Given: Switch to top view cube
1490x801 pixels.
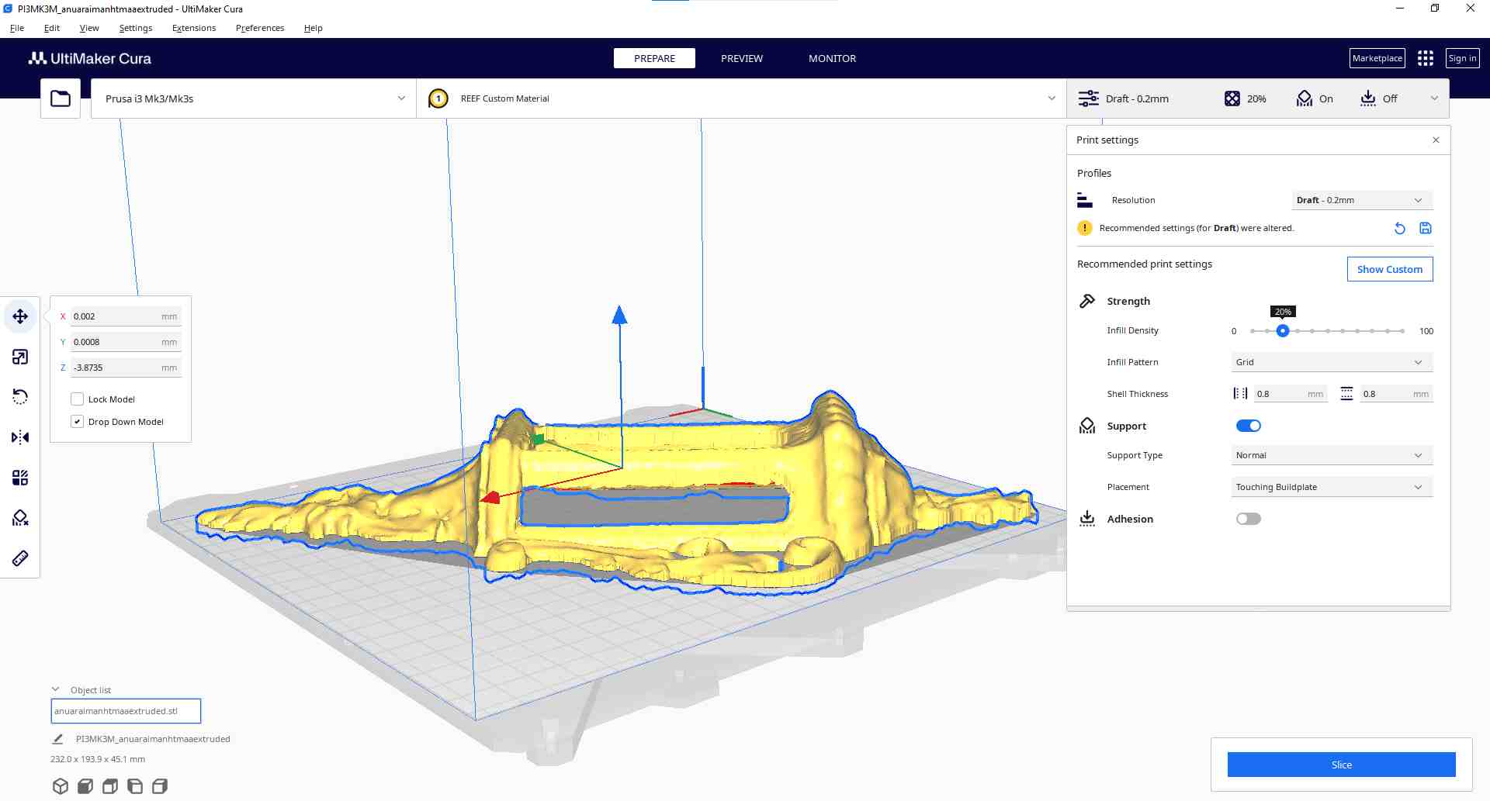Looking at the screenshot, I should (110, 786).
